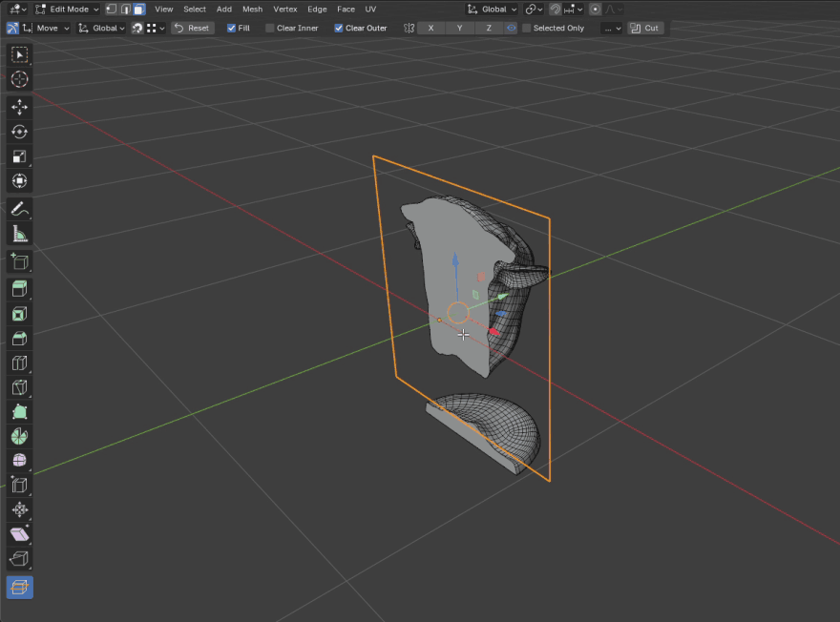The height and width of the screenshot is (622, 840).
Task: Open the pivot point dropdown in top header
Action: pos(535,10)
